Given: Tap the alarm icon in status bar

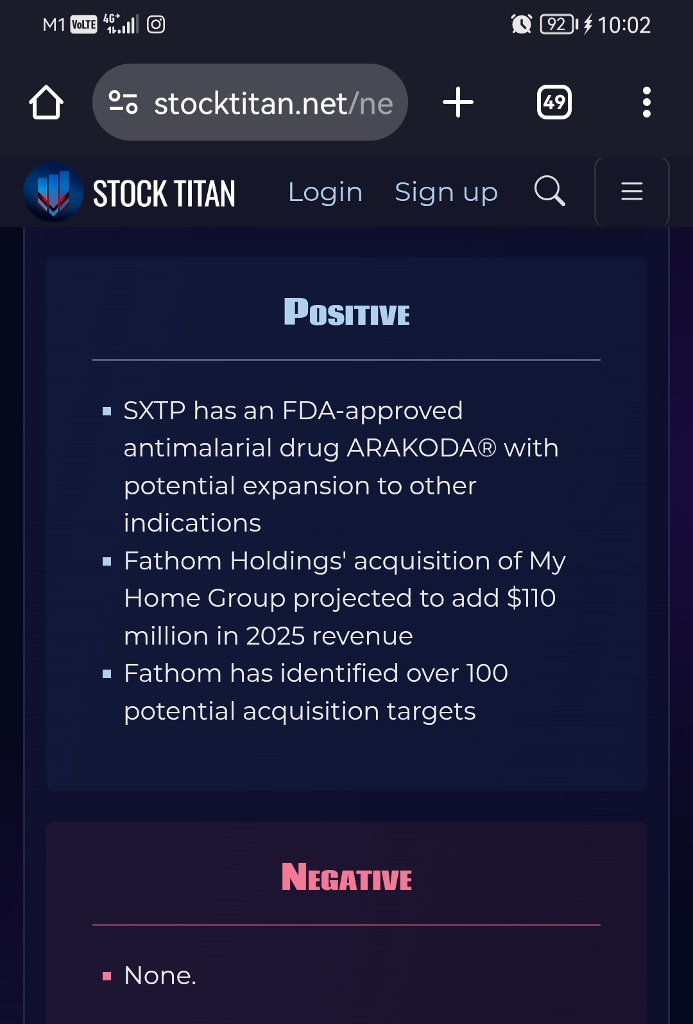Looking at the screenshot, I should [x=521, y=24].
